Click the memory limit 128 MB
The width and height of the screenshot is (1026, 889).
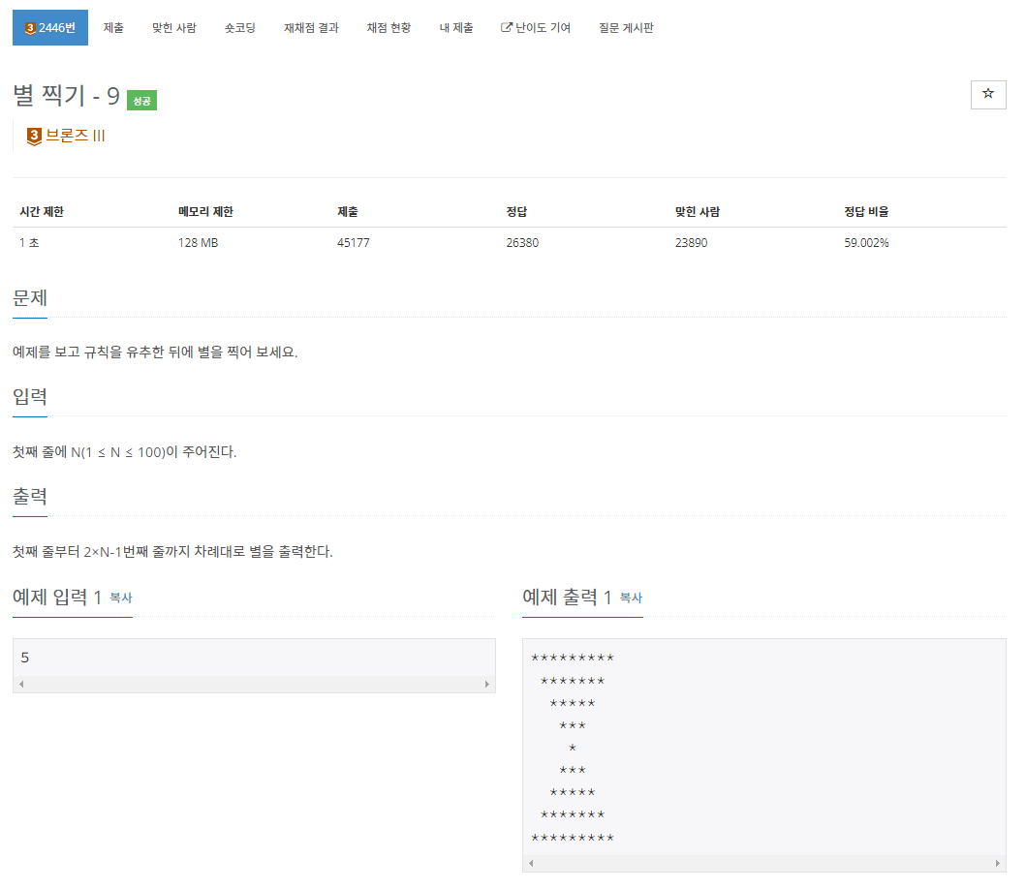[199, 243]
